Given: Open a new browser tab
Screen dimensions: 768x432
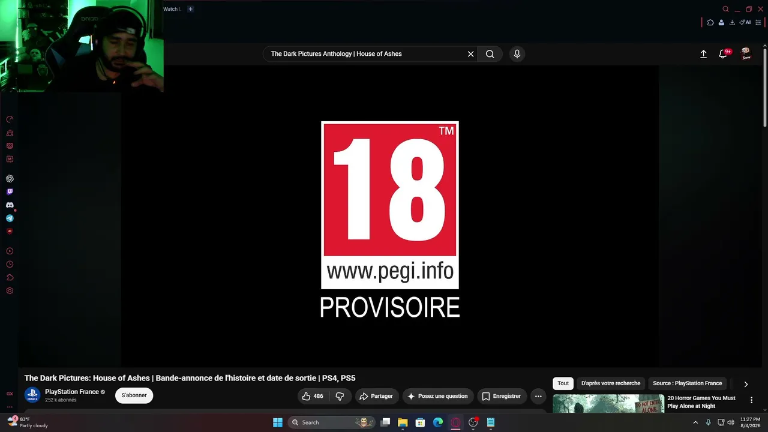Looking at the screenshot, I should tap(190, 9).
